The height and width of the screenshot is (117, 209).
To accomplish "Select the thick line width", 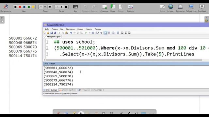I will click(x=50, y=7).
